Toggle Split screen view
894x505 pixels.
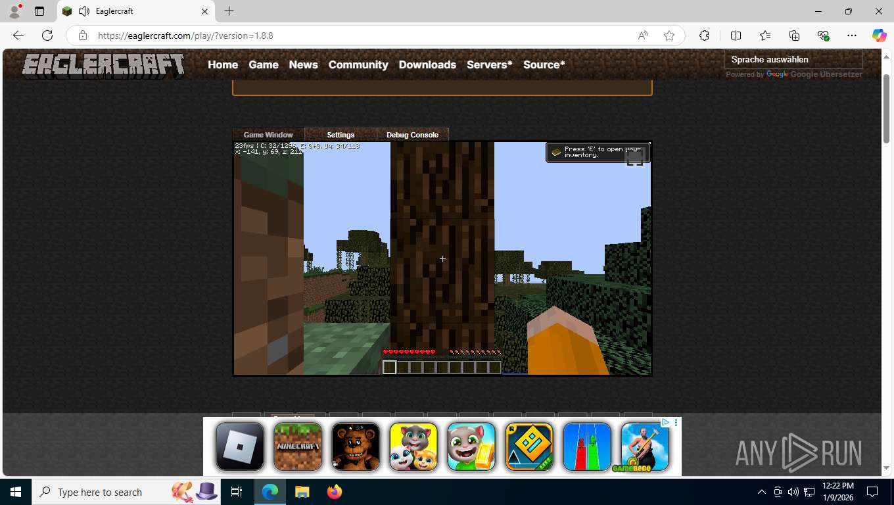click(x=736, y=36)
